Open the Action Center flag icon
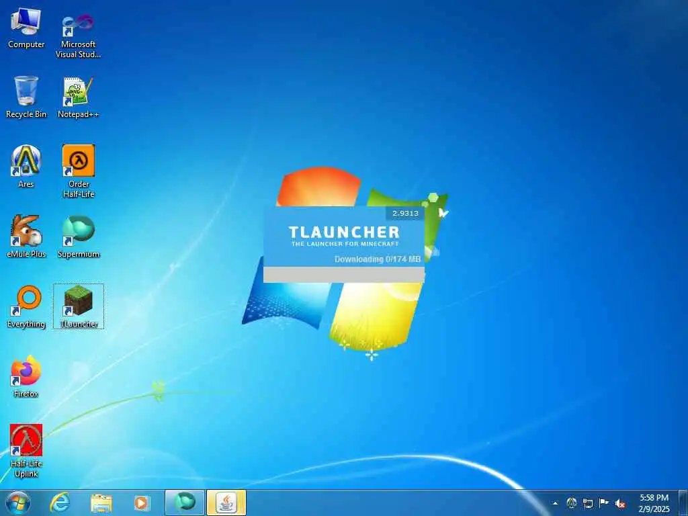The height and width of the screenshot is (516, 688). click(x=604, y=503)
